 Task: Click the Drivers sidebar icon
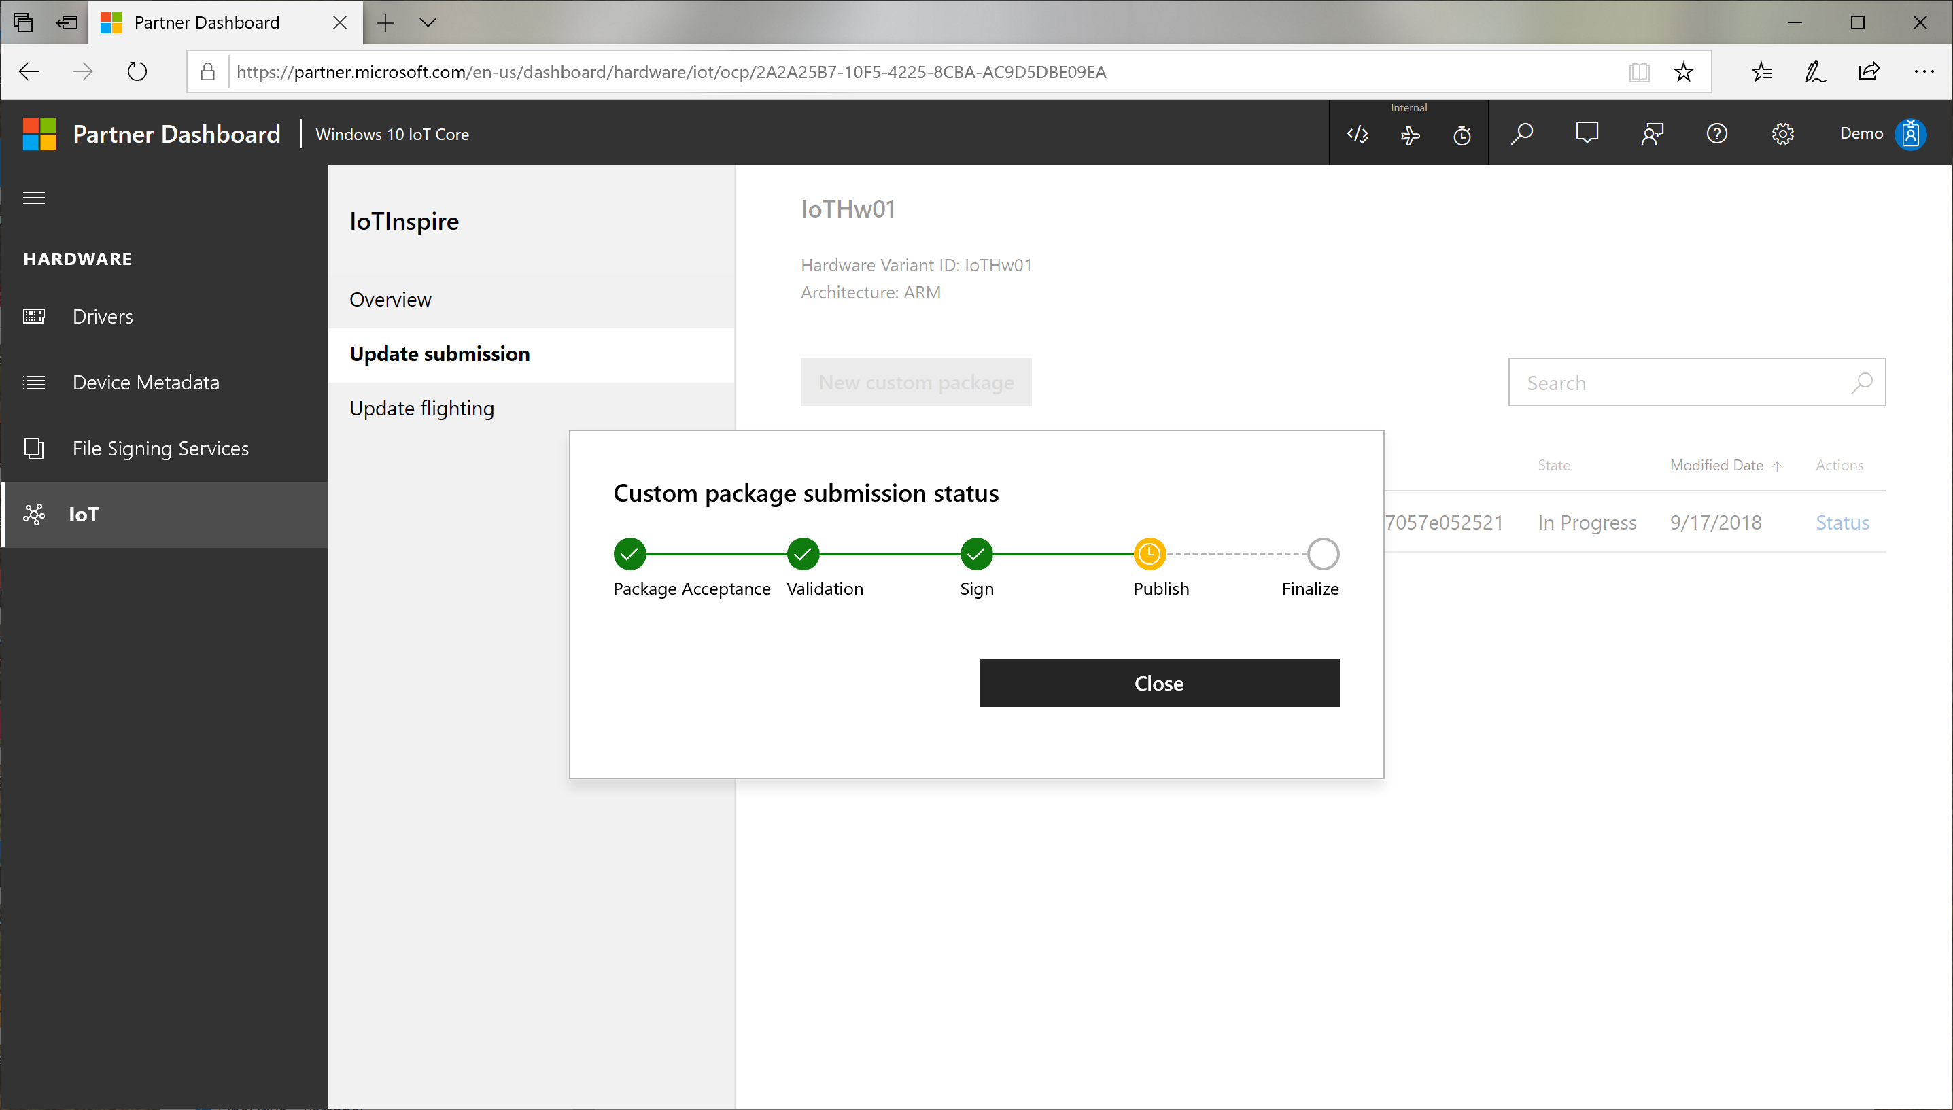(35, 315)
